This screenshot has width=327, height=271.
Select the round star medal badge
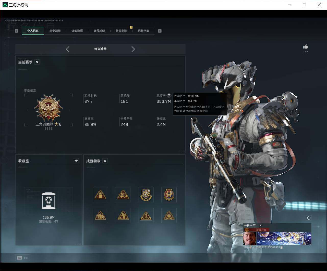click(x=169, y=195)
